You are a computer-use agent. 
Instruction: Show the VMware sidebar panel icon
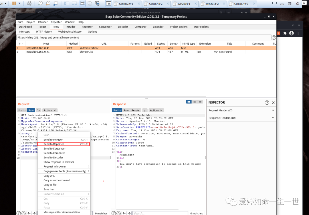pos(67,3)
